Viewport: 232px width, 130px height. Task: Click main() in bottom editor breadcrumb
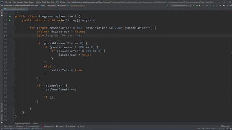(36, 123)
